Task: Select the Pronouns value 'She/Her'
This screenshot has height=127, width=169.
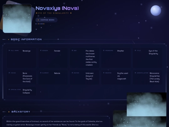Action: click(120, 51)
